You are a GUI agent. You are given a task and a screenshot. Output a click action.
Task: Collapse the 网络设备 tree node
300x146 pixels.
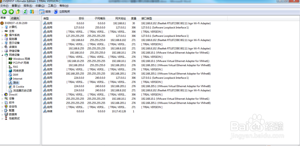2,55
